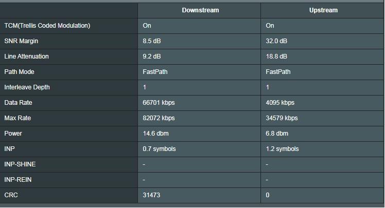The image size is (385, 208).
Task: Click the Downstream column header
Action: (200, 10)
